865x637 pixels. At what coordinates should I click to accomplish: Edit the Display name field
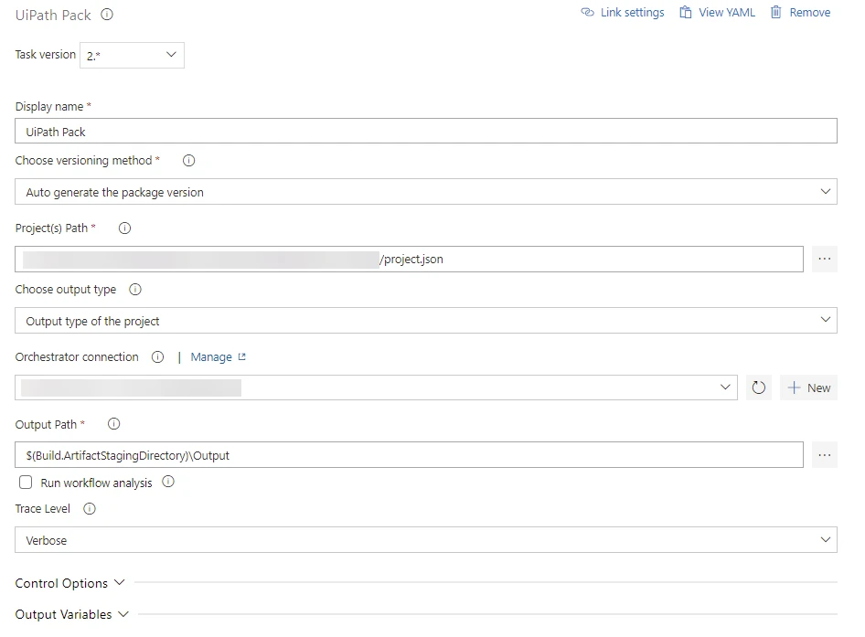pyautogui.click(x=426, y=132)
